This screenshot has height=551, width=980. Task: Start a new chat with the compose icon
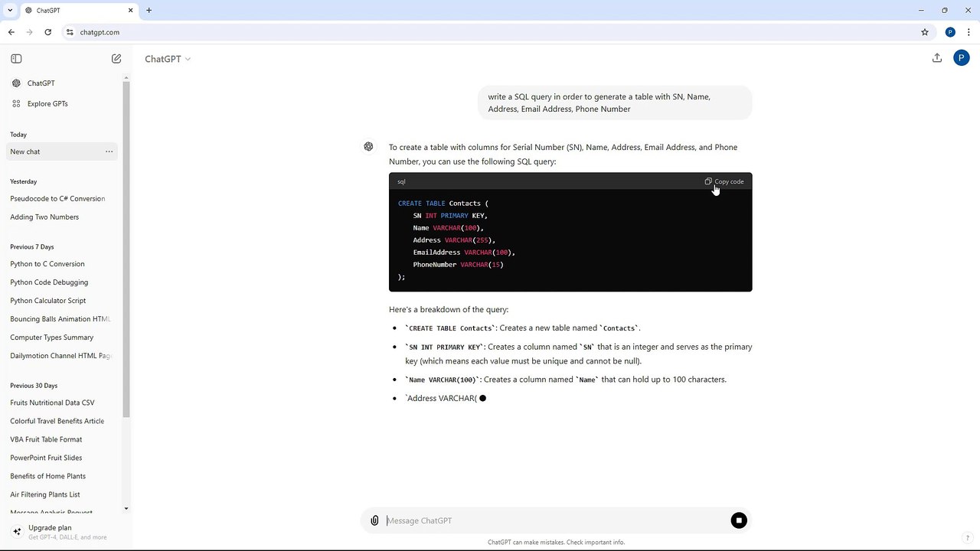click(x=116, y=59)
